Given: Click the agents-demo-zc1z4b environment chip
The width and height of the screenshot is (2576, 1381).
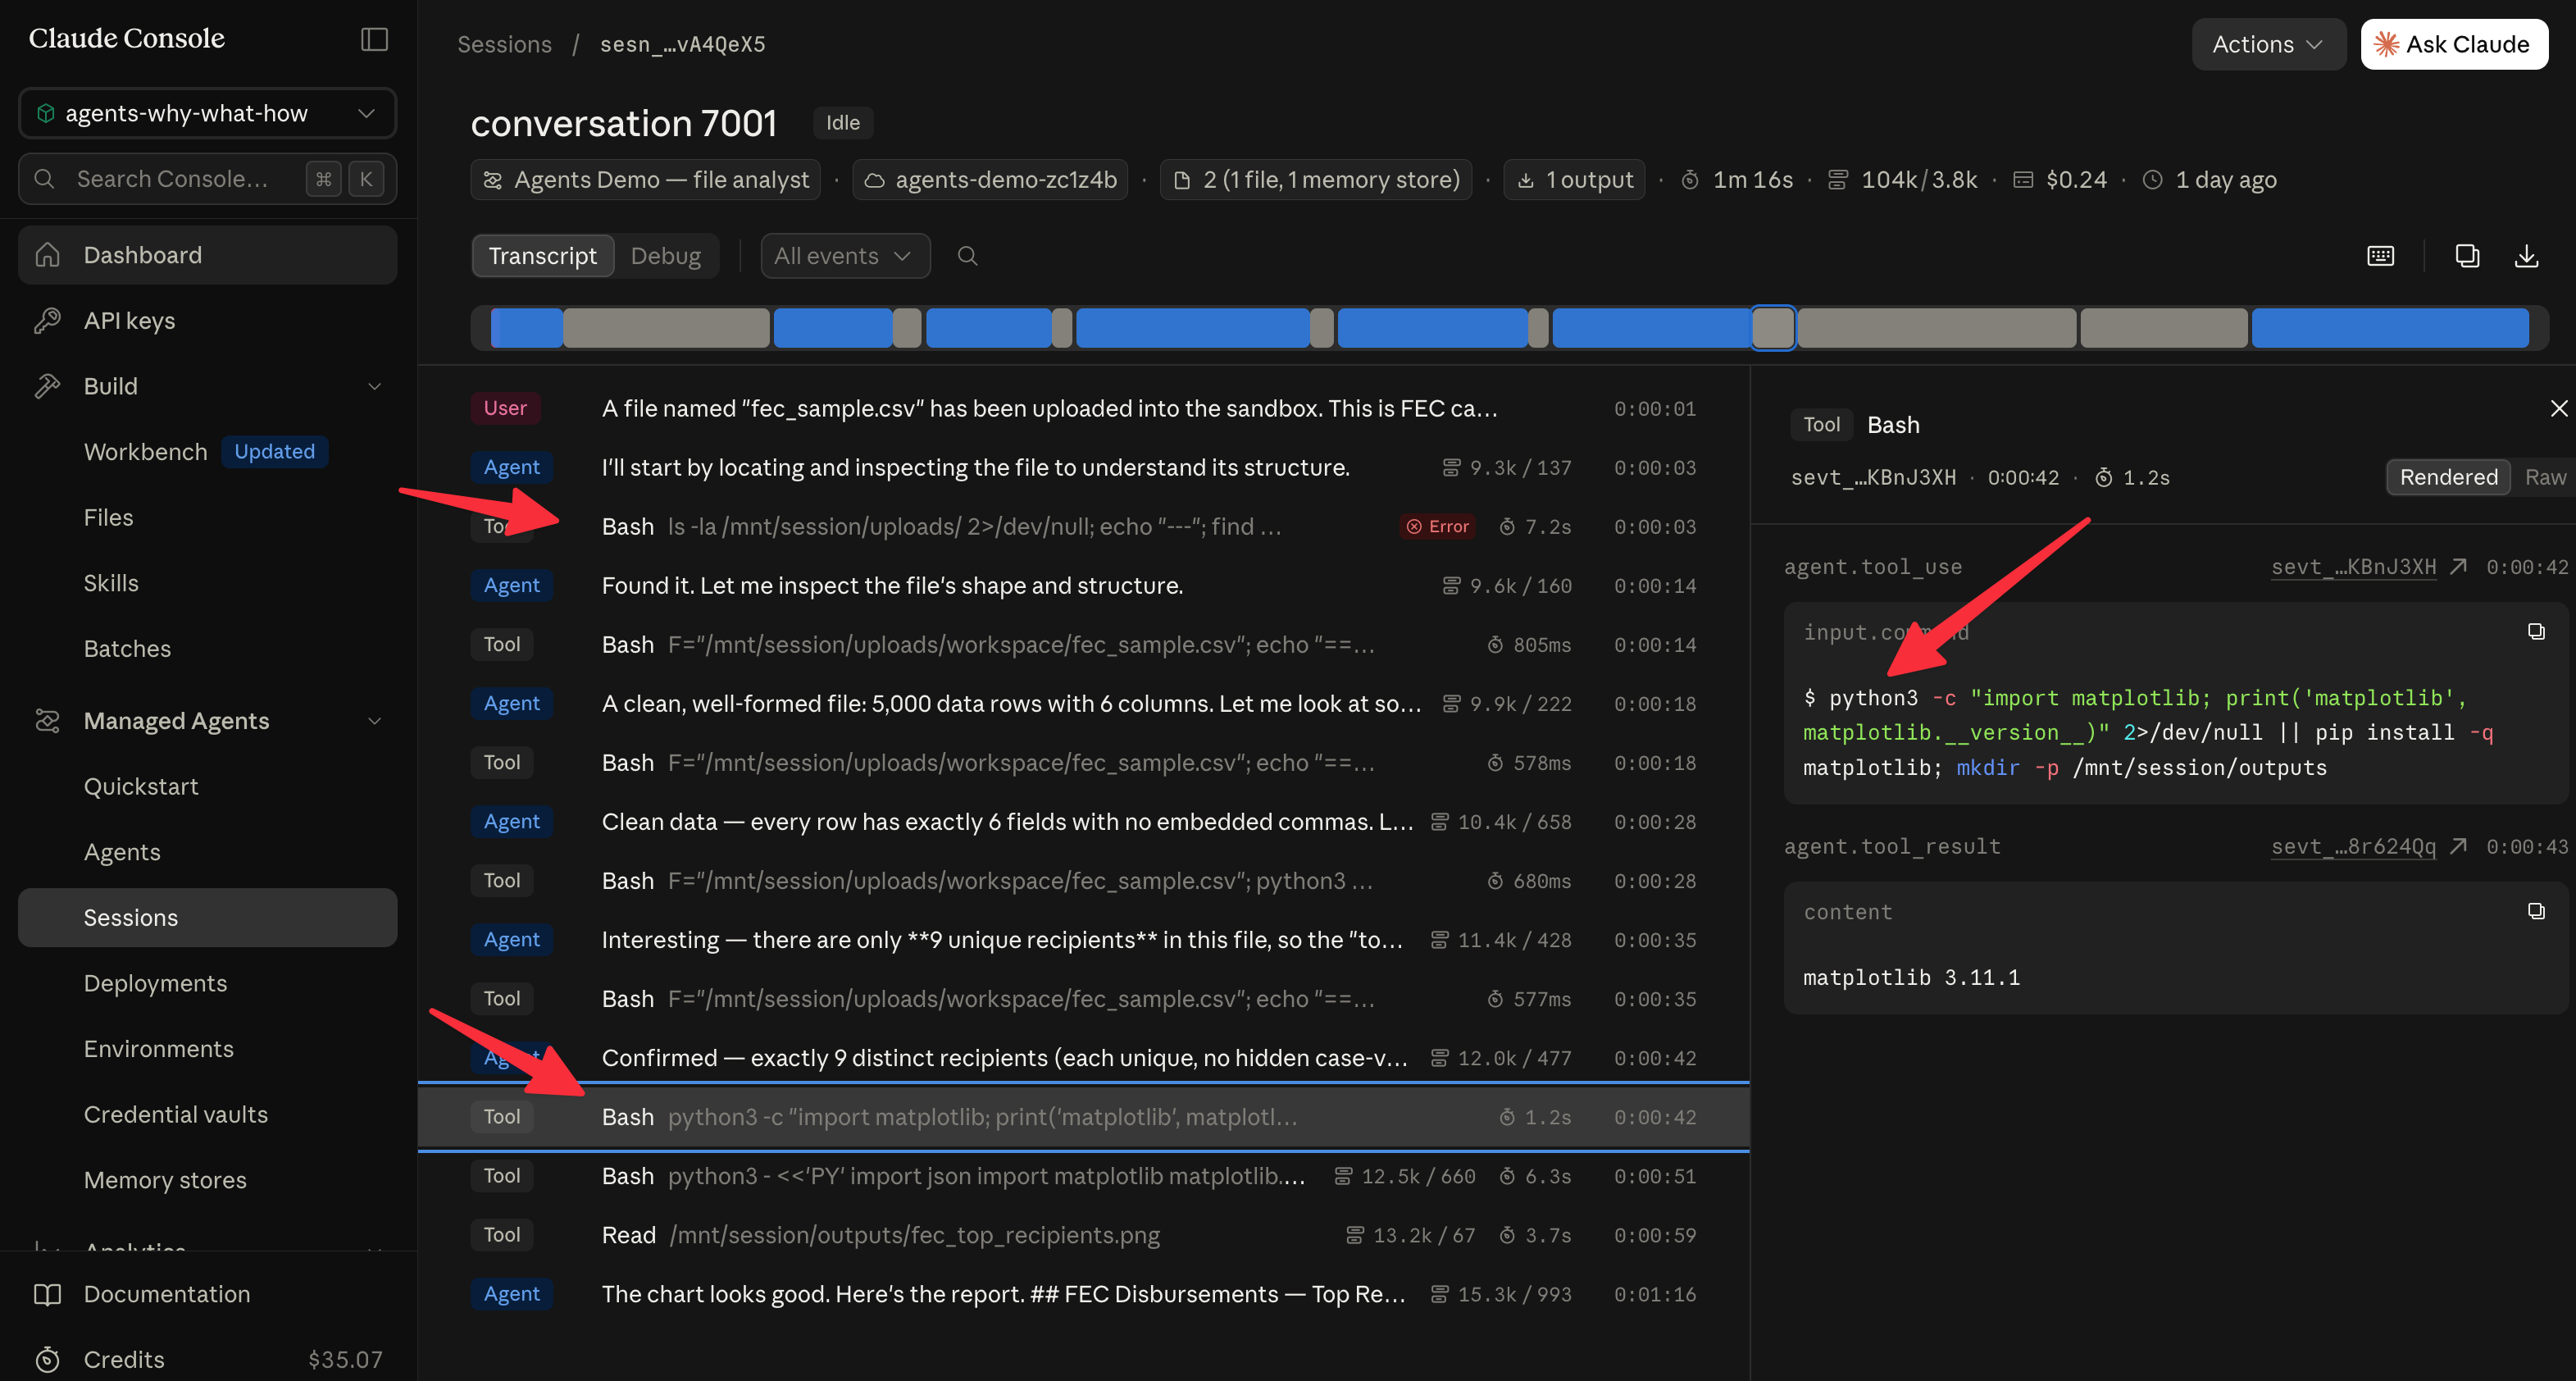Looking at the screenshot, I should click(990, 180).
